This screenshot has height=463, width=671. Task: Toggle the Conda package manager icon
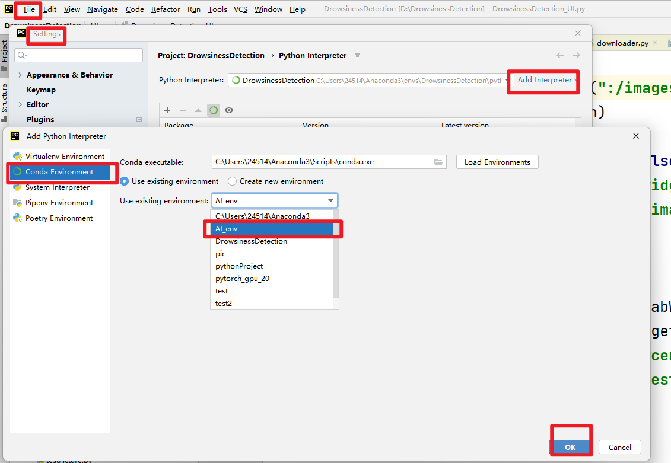tap(213, 110)
